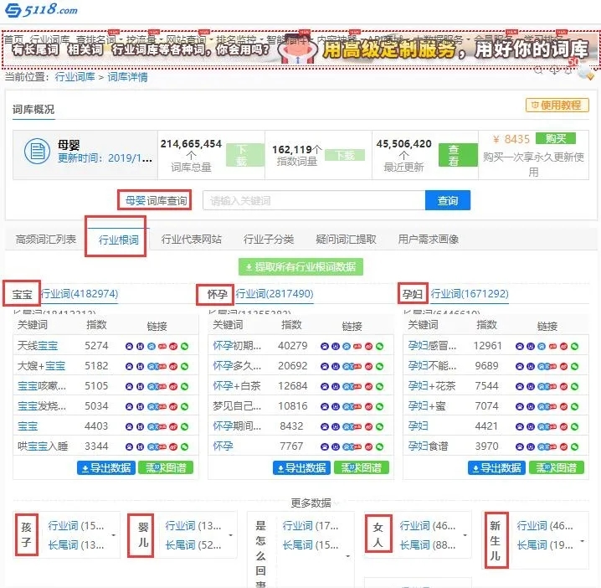Image resolution: width=601 pixels, height=588 pixels.
Task: Switch to 高频词汇列表 tab
Action: pyautogui.click(x=45, y=240)
